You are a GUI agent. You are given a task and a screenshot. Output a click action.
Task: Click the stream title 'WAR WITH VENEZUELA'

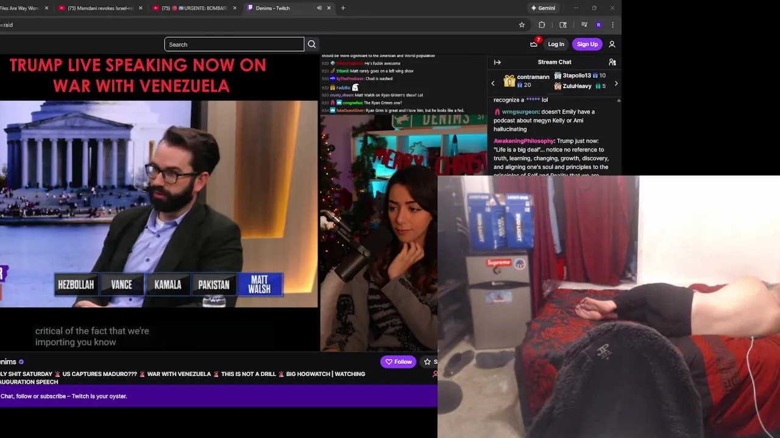pyautogui.click(x=179, y=374)
